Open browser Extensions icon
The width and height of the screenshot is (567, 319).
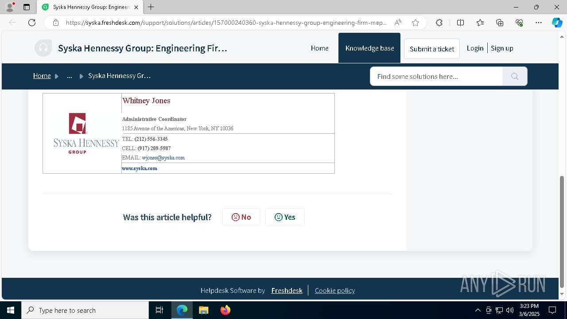pyautogui.click(x=439, y=23)
